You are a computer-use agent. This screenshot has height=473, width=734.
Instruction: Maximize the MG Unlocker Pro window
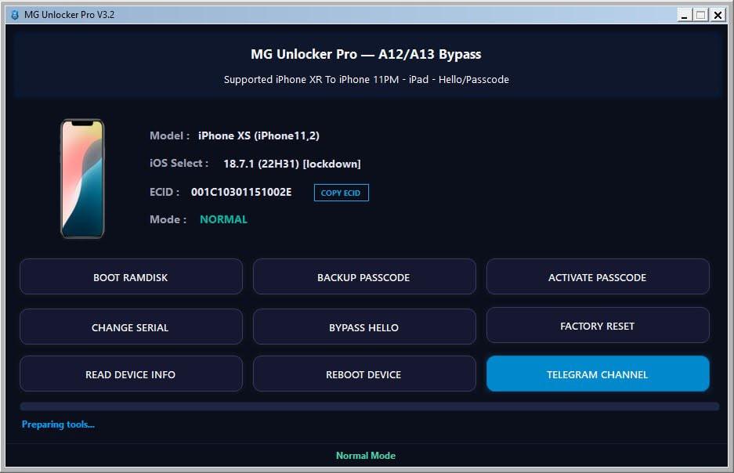point(701,15)
